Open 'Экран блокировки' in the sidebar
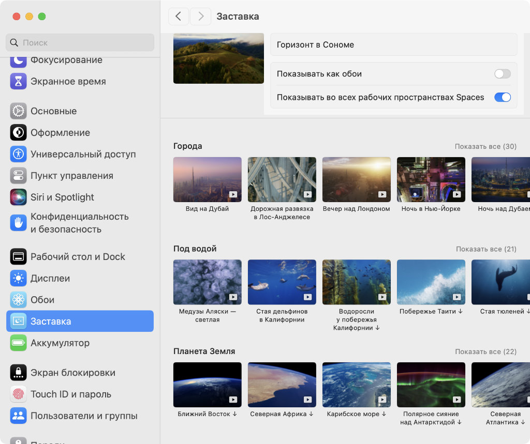Viewport: 530px width, 444px height. coord(72,373)
